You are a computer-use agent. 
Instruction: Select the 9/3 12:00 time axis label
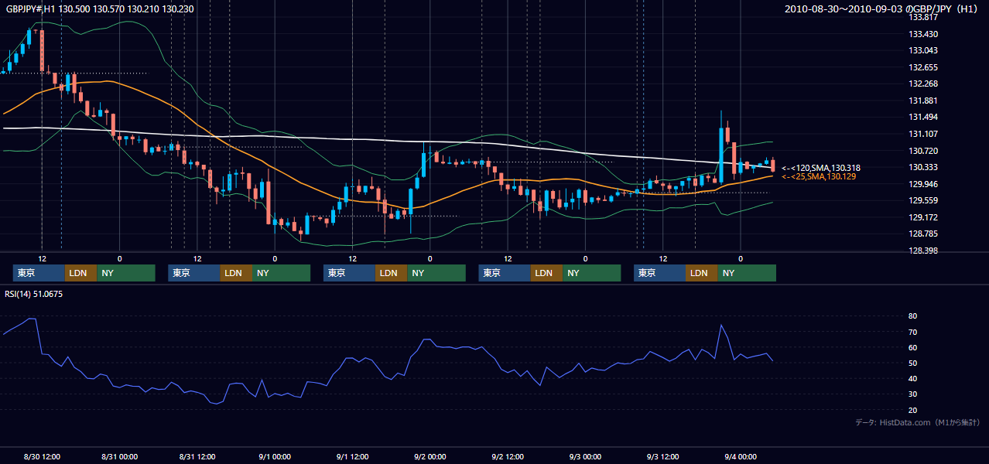[662, 457]
